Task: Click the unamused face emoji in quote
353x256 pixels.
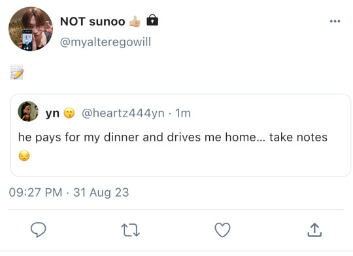Action: point(24,156)
